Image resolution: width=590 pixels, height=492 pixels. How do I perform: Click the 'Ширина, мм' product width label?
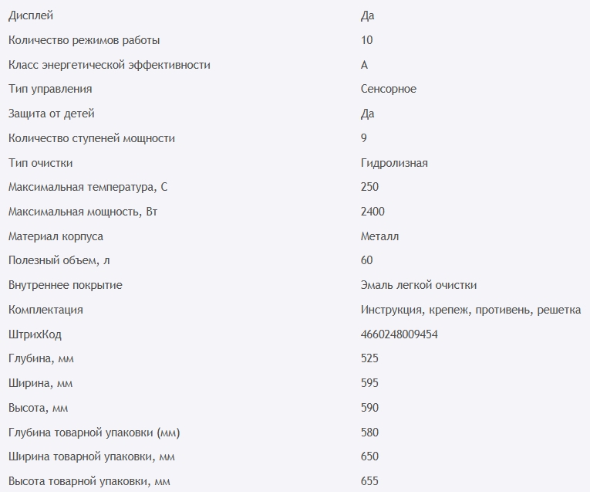coord(40,383)
